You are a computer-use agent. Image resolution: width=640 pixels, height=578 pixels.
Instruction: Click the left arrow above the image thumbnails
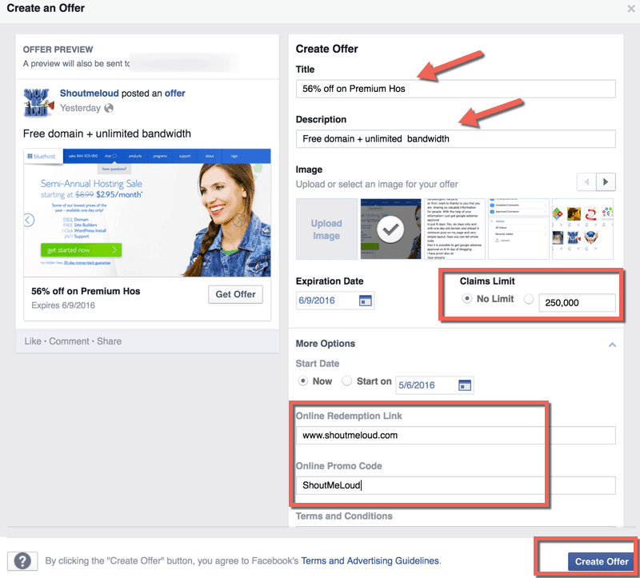(x=586, y=181)
